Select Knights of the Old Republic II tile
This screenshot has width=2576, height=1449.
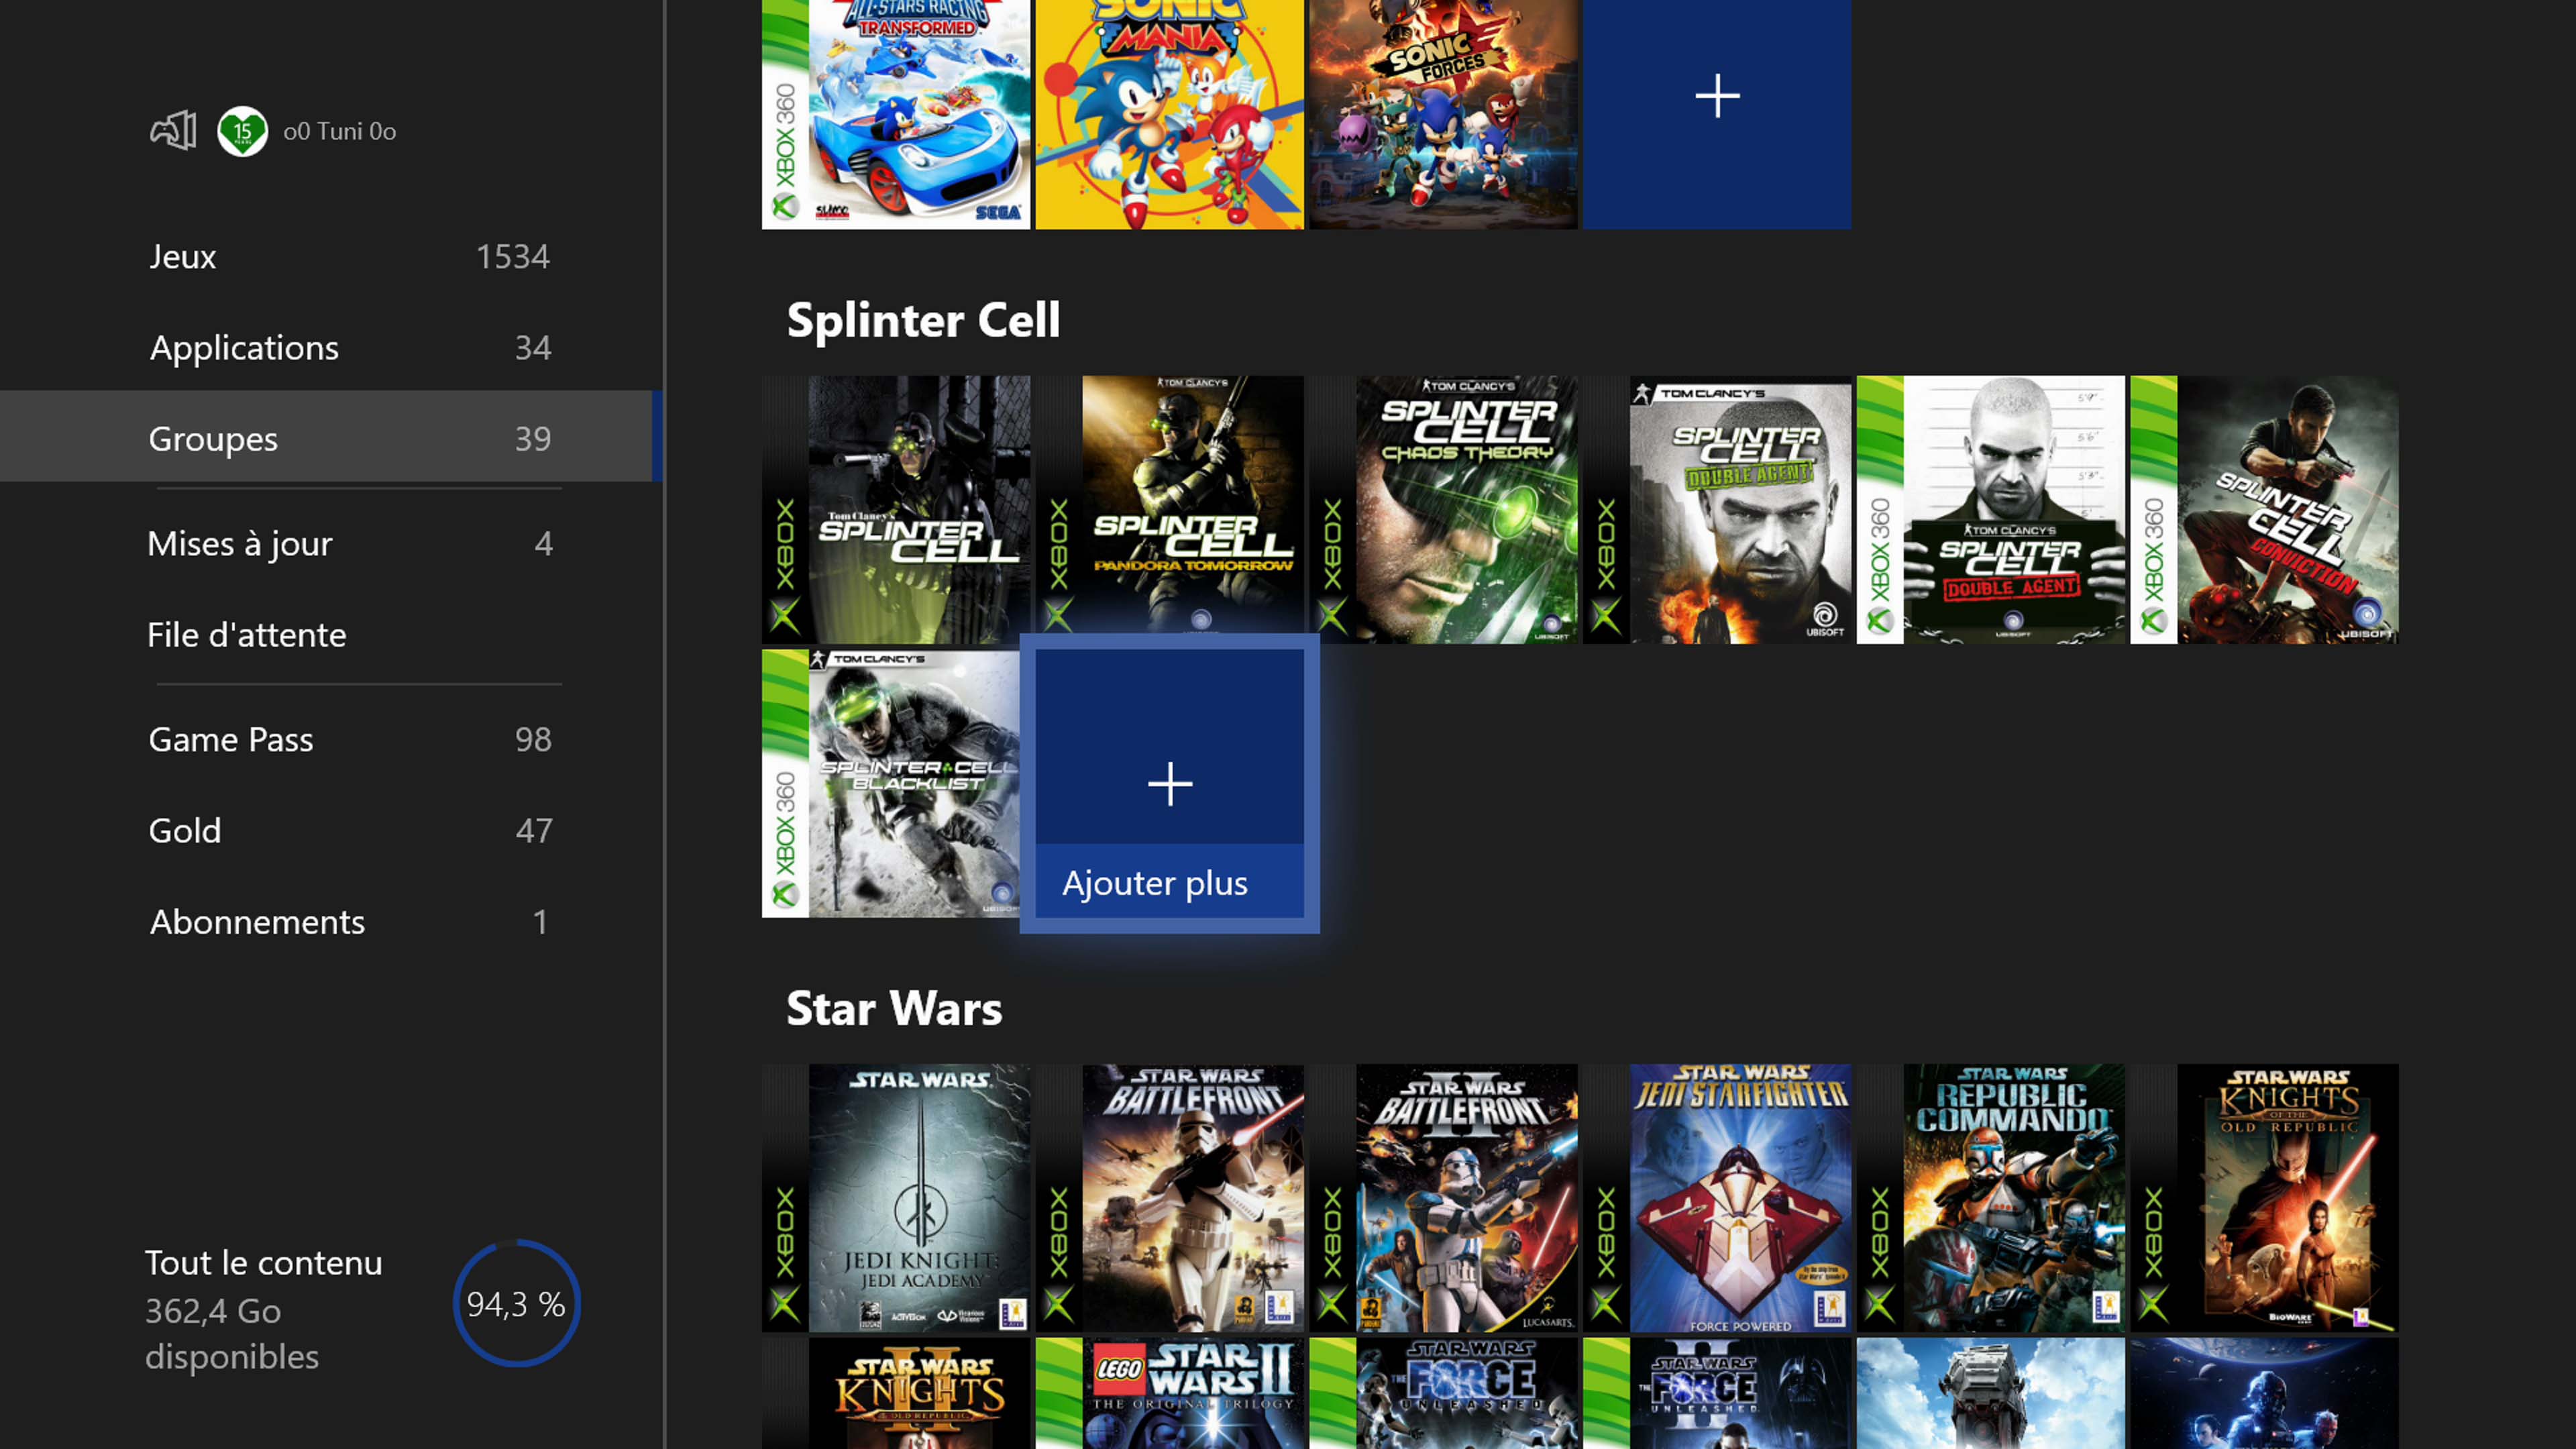click(896, 1393)
